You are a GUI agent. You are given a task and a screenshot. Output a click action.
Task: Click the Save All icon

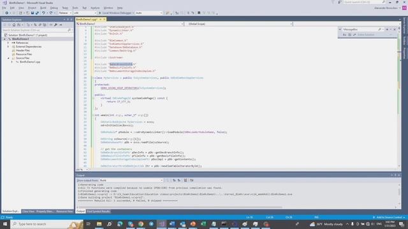37,13
